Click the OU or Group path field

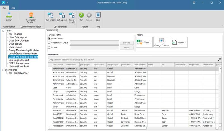(x=94, y=43)
